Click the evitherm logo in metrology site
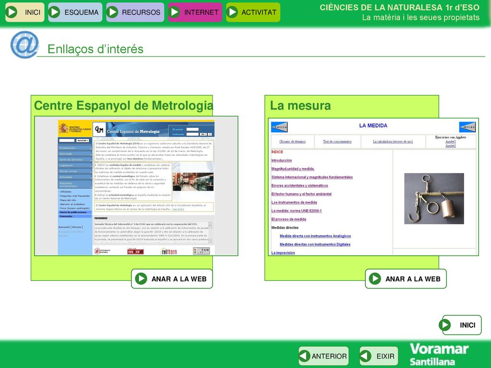The width and height of the screenshot is (491, 368). [169, 251]
